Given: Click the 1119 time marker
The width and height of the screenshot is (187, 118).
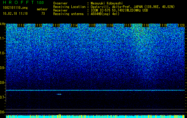Looking at the screenshot, I should (x=163, y=25).
